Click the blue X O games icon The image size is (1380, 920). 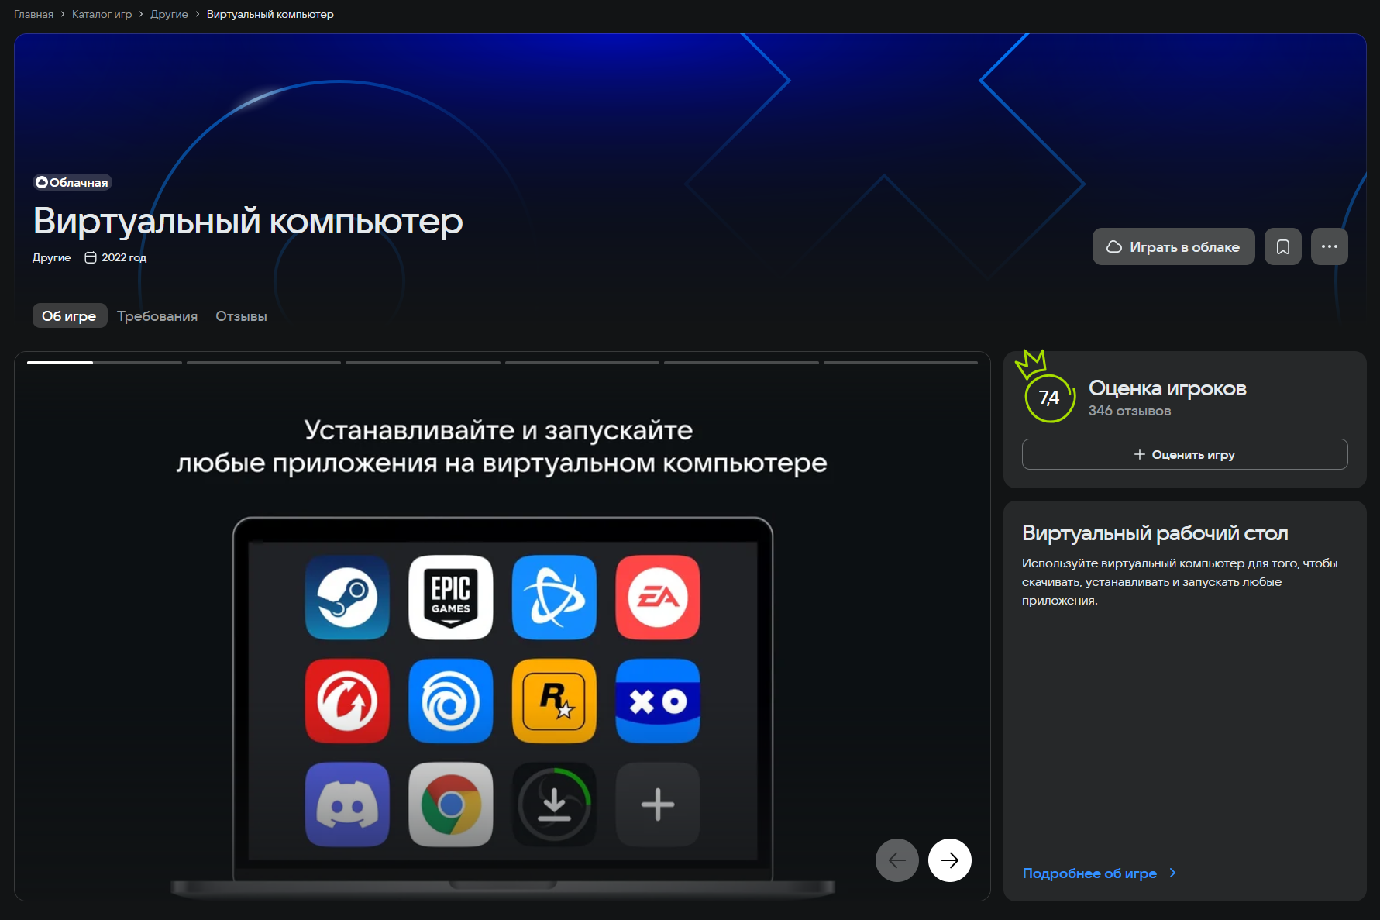pos(658,701)
